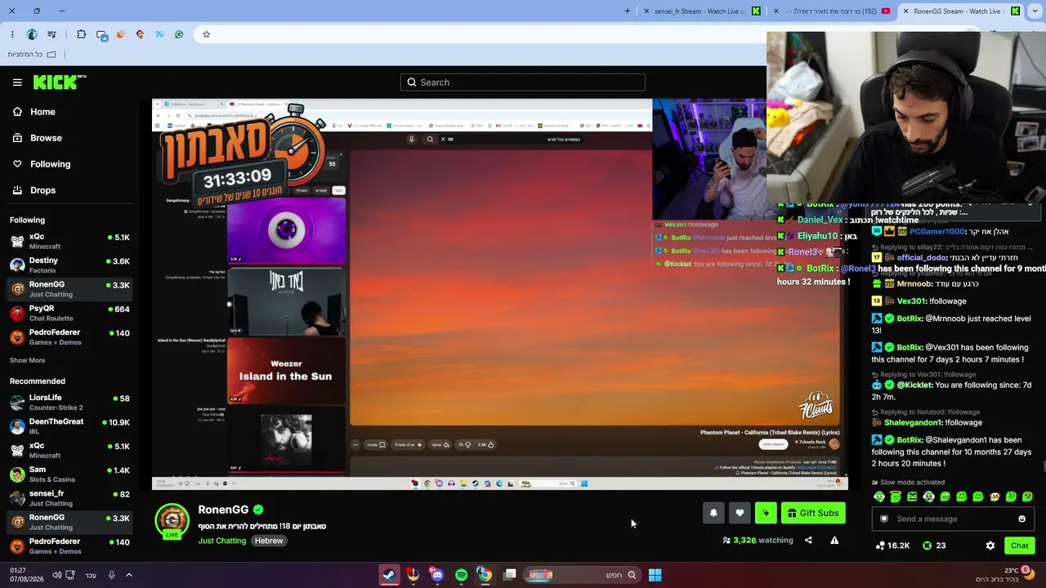Viewport: 1046px width, 588px height.
Task: Bookmark this page with the star icon
Action: (206, 34)
